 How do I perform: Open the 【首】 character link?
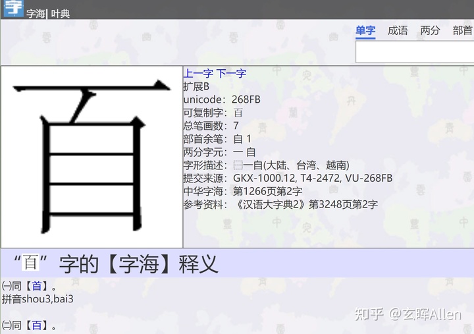(x=37, y=286)
